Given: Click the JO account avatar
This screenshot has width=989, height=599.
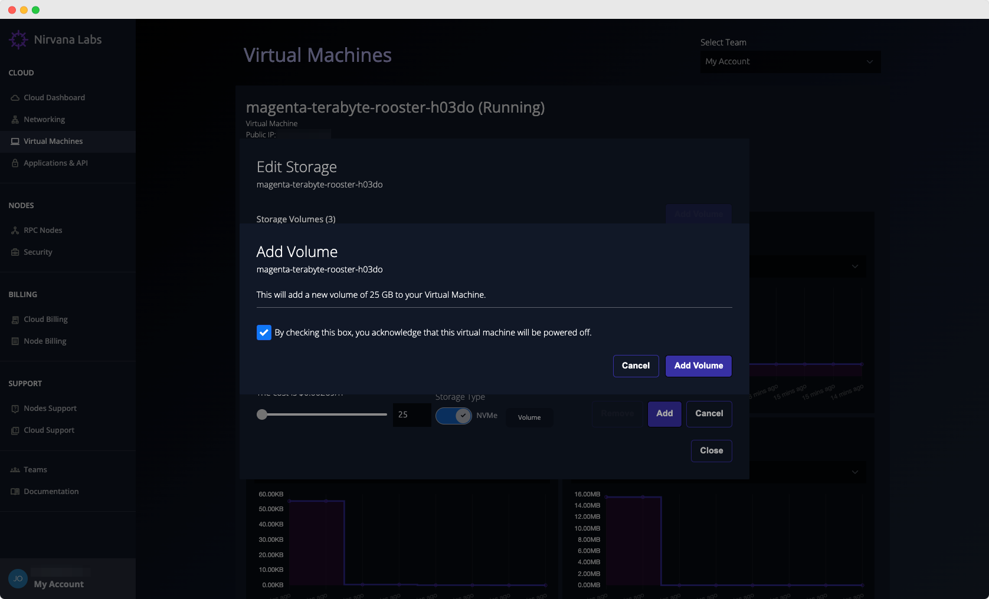Looking at the screenshot, I should point(18,578).
